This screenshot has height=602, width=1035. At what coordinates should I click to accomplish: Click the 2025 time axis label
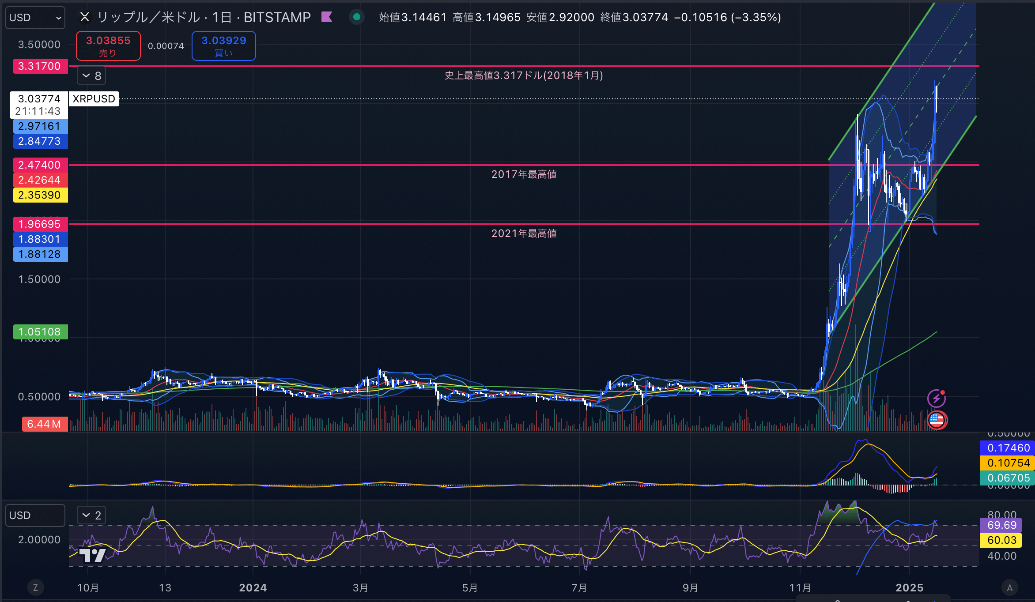pyautogui.click(x=910, y=588)
